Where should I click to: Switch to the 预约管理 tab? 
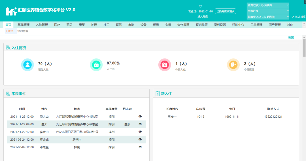(x=23, y=31)
